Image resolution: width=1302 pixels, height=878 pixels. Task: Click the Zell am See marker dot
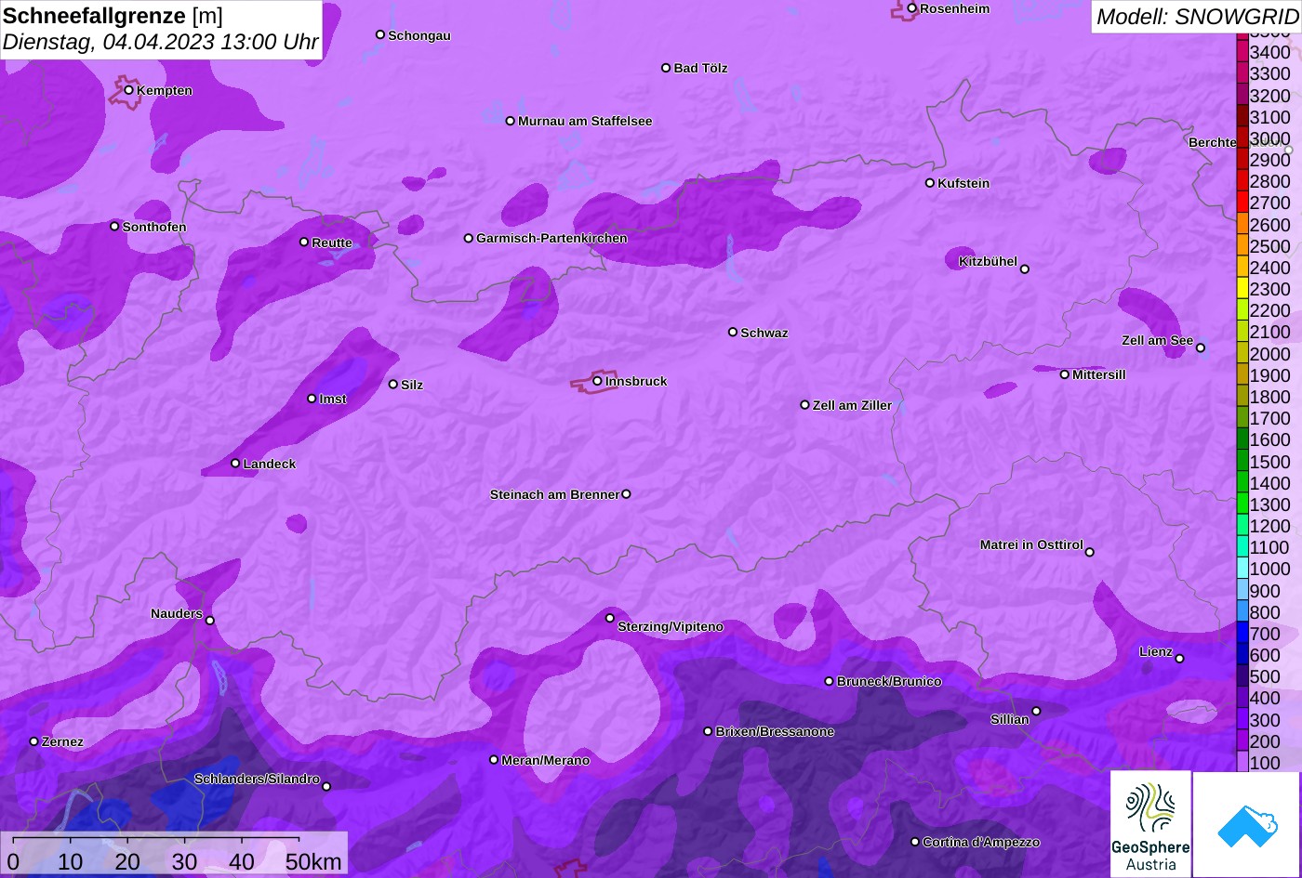1200,348
